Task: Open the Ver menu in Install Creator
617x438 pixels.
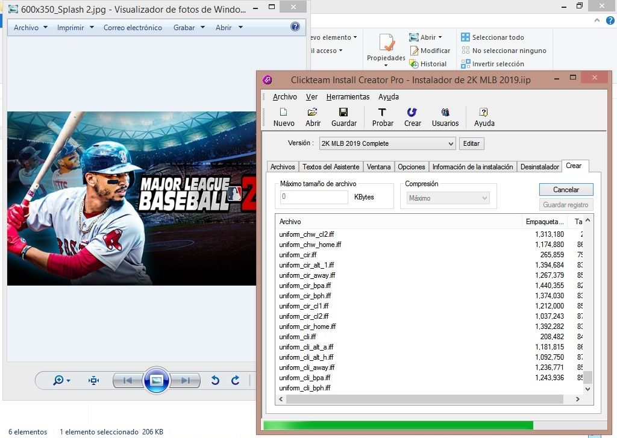Action: [312, 97]
